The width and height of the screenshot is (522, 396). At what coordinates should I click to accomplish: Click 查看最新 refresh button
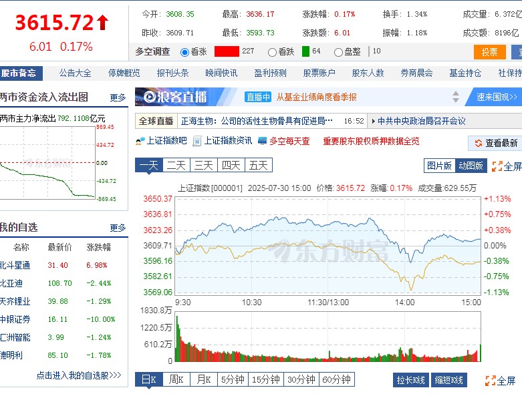[x=495, y=143]
